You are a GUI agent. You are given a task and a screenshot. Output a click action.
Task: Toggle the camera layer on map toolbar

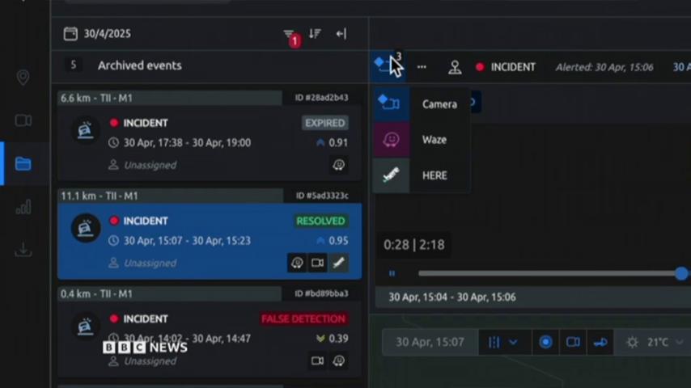point(573,343)
